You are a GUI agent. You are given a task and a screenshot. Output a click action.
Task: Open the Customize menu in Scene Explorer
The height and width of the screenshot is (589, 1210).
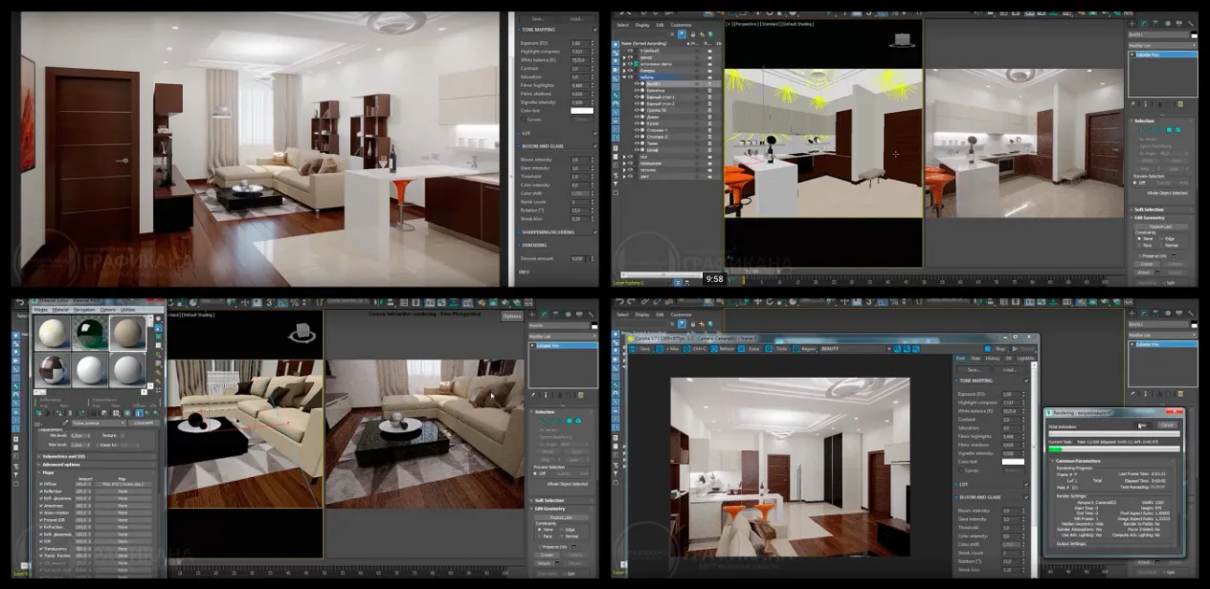pyautogui.click(x=681, y=24)
